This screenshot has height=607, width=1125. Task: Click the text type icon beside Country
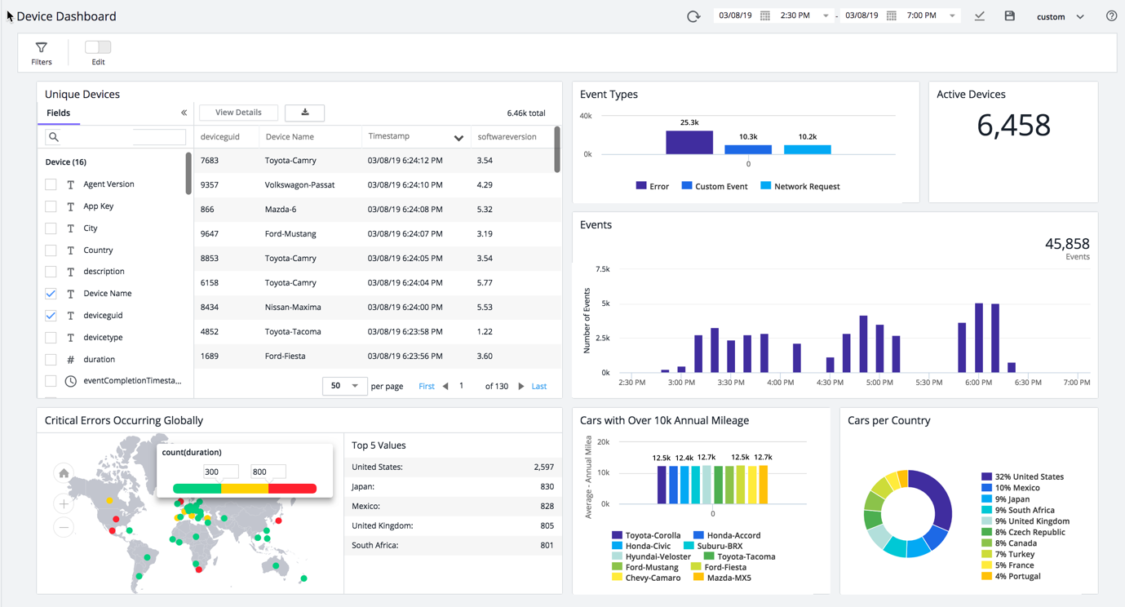click(x=71, y=250)
